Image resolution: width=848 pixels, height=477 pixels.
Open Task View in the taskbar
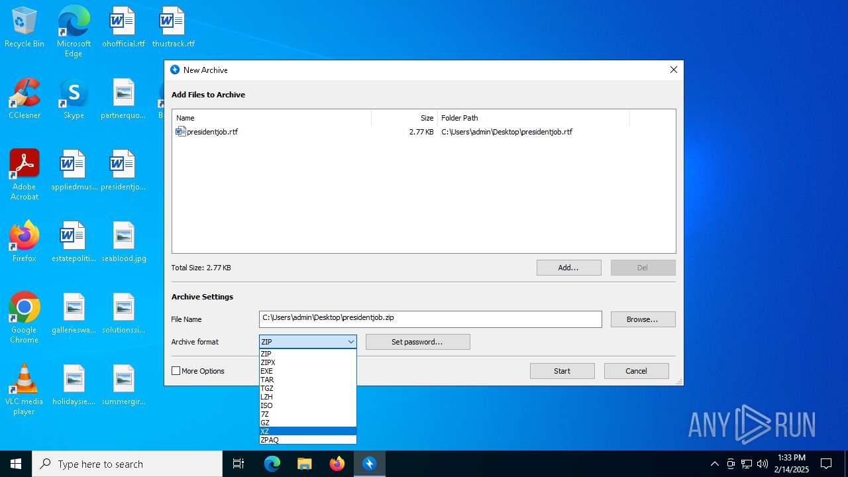point(238,464)
